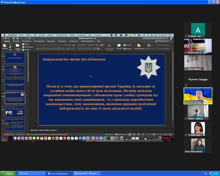Viewport: 220px width, 176px height.
Task: Switch to the Рецензирование ribbon tab
Action: [x=87, y=41]
